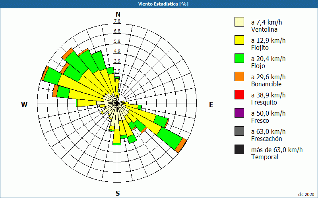
Task: Click the 'a 20,4 km/h' legend text
Action: (x=268, y=59)
